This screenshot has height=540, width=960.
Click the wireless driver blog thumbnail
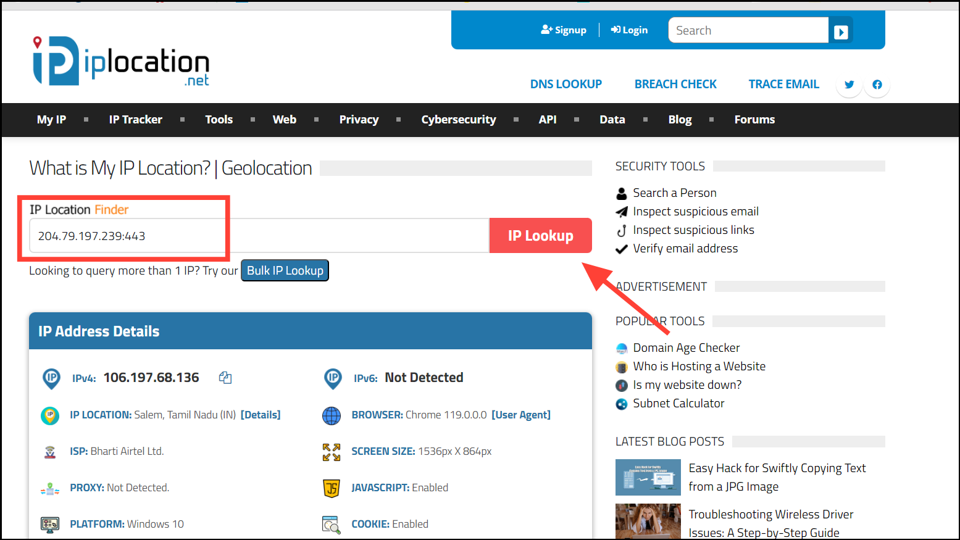648,521
